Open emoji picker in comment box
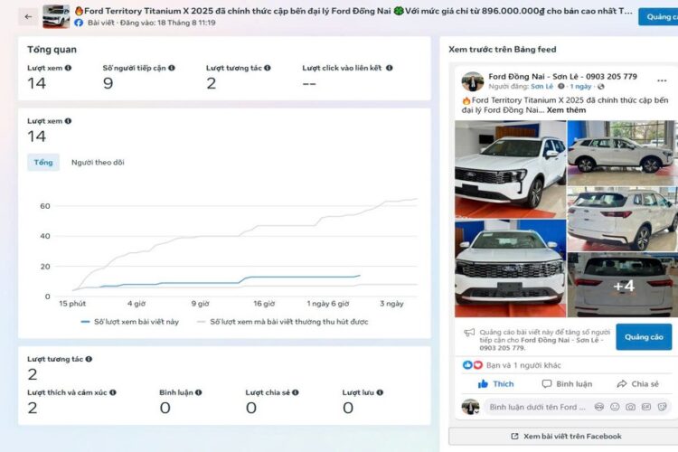The width and height of the screenshot is (678, 452). click(x=615, y=407)
